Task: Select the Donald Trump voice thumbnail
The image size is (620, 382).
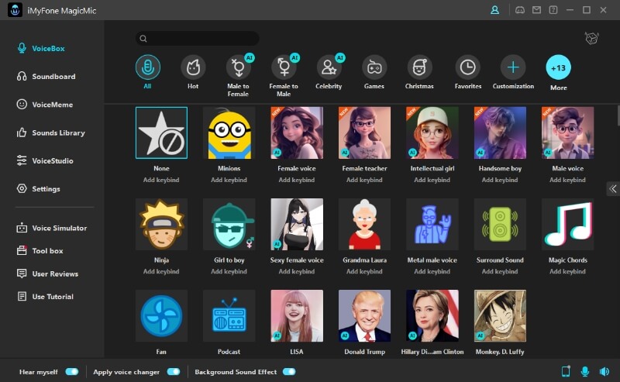Action: pos(364,316)
